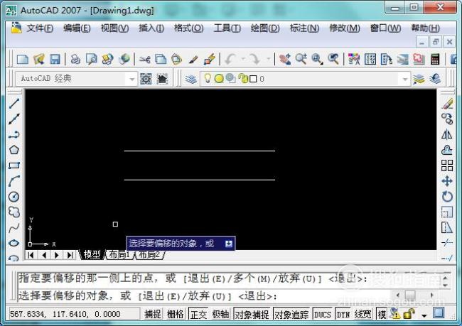The height and width of the screenshot is (326, 462).
Task: Select the Scale tool
Action: pos(447,212)
